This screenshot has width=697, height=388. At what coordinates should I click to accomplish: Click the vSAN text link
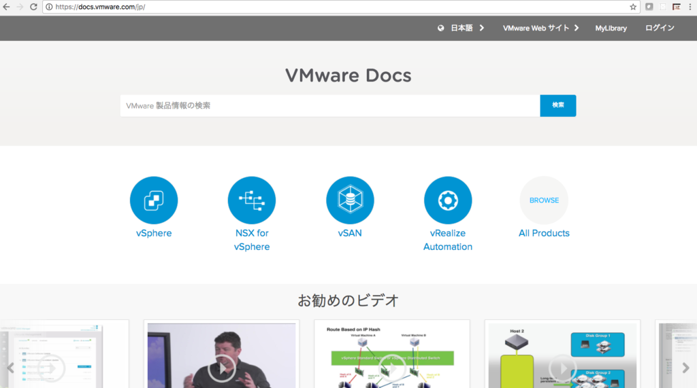tap(350, 233)
